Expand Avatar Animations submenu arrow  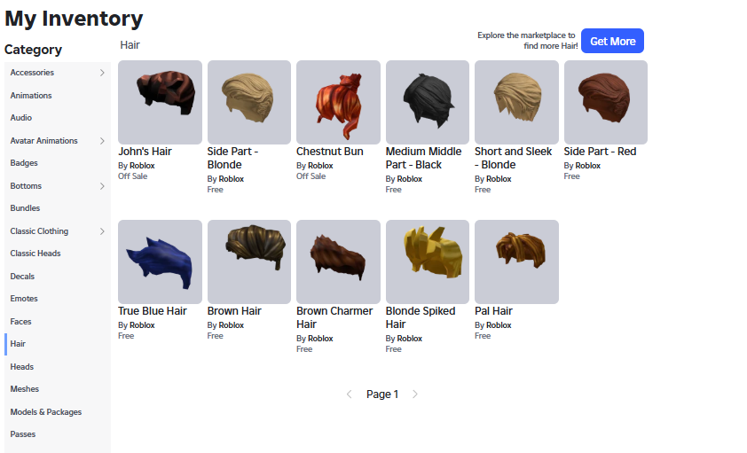[x=102, y=141]
